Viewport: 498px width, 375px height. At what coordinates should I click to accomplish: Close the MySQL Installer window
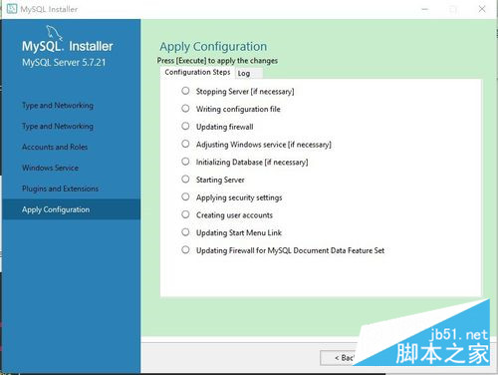tap(482, 9)
